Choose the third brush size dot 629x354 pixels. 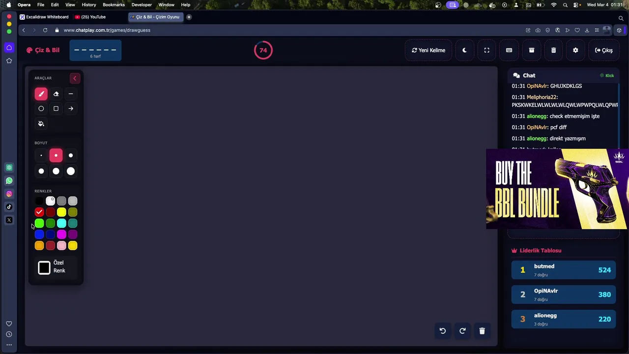tap(71, 155)
